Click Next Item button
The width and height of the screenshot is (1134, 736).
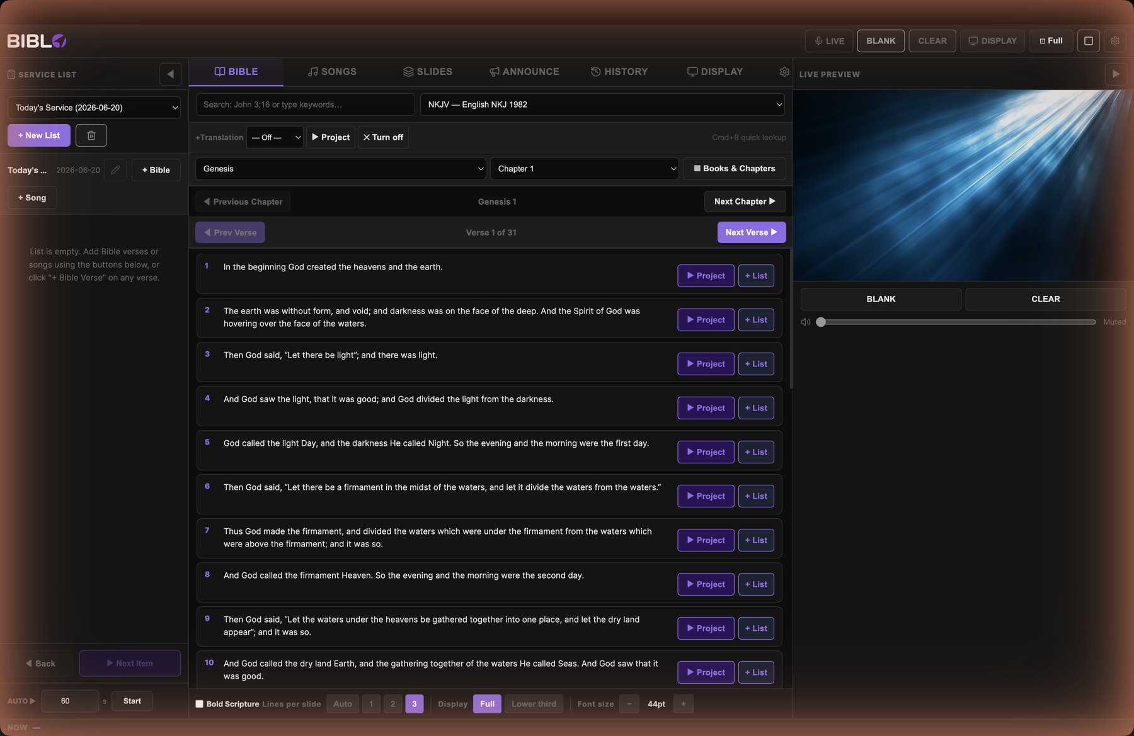pyautogui.click(x=130, y=663)
